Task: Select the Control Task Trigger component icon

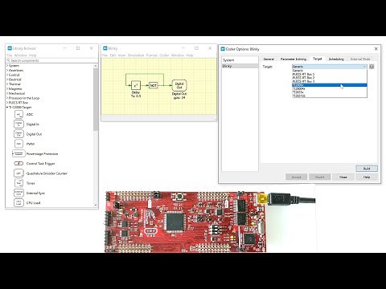Action: click(x=18, y=164)
